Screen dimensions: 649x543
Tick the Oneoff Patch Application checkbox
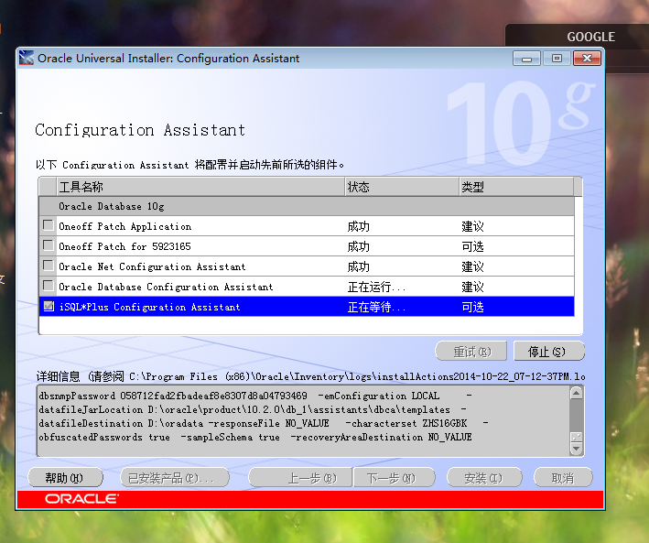[x=49, y=225]
